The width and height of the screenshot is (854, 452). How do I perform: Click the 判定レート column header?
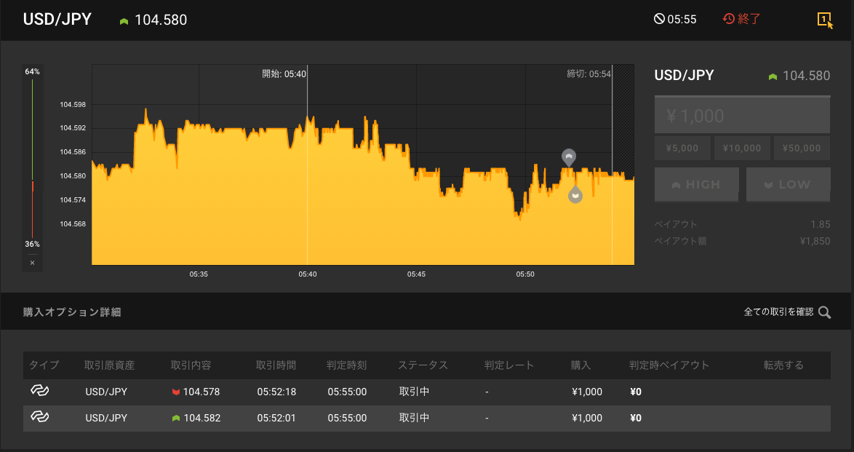pos(509,365)
